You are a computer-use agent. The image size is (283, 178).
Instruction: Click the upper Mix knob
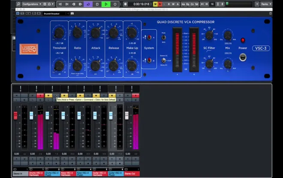pyautogui.click(x=228, y=35)
